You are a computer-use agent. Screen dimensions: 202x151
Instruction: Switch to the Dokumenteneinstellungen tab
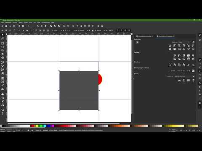(145, 36)
